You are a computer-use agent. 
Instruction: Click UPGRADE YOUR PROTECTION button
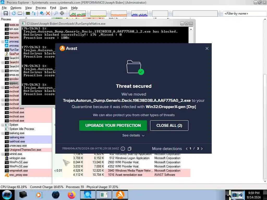[x=113, y=126]
